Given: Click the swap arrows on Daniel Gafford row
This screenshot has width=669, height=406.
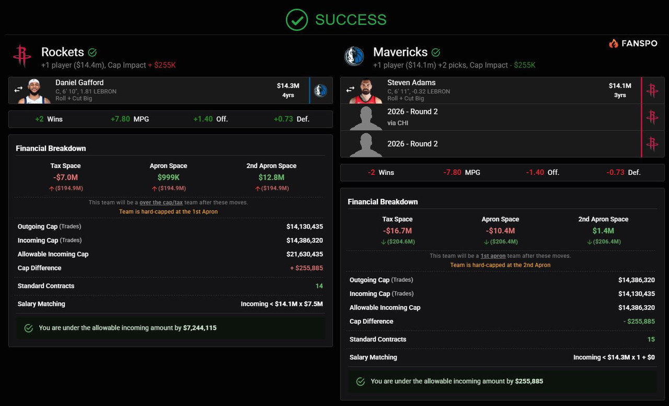Looking at the screenshot, I should (18, 89).
